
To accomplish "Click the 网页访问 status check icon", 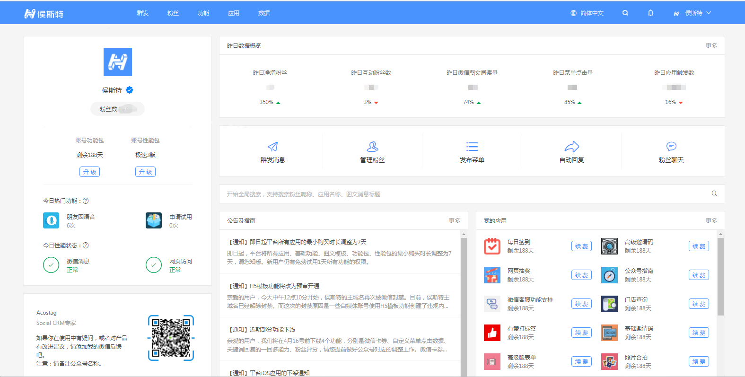I will click(x=154, y=265).
